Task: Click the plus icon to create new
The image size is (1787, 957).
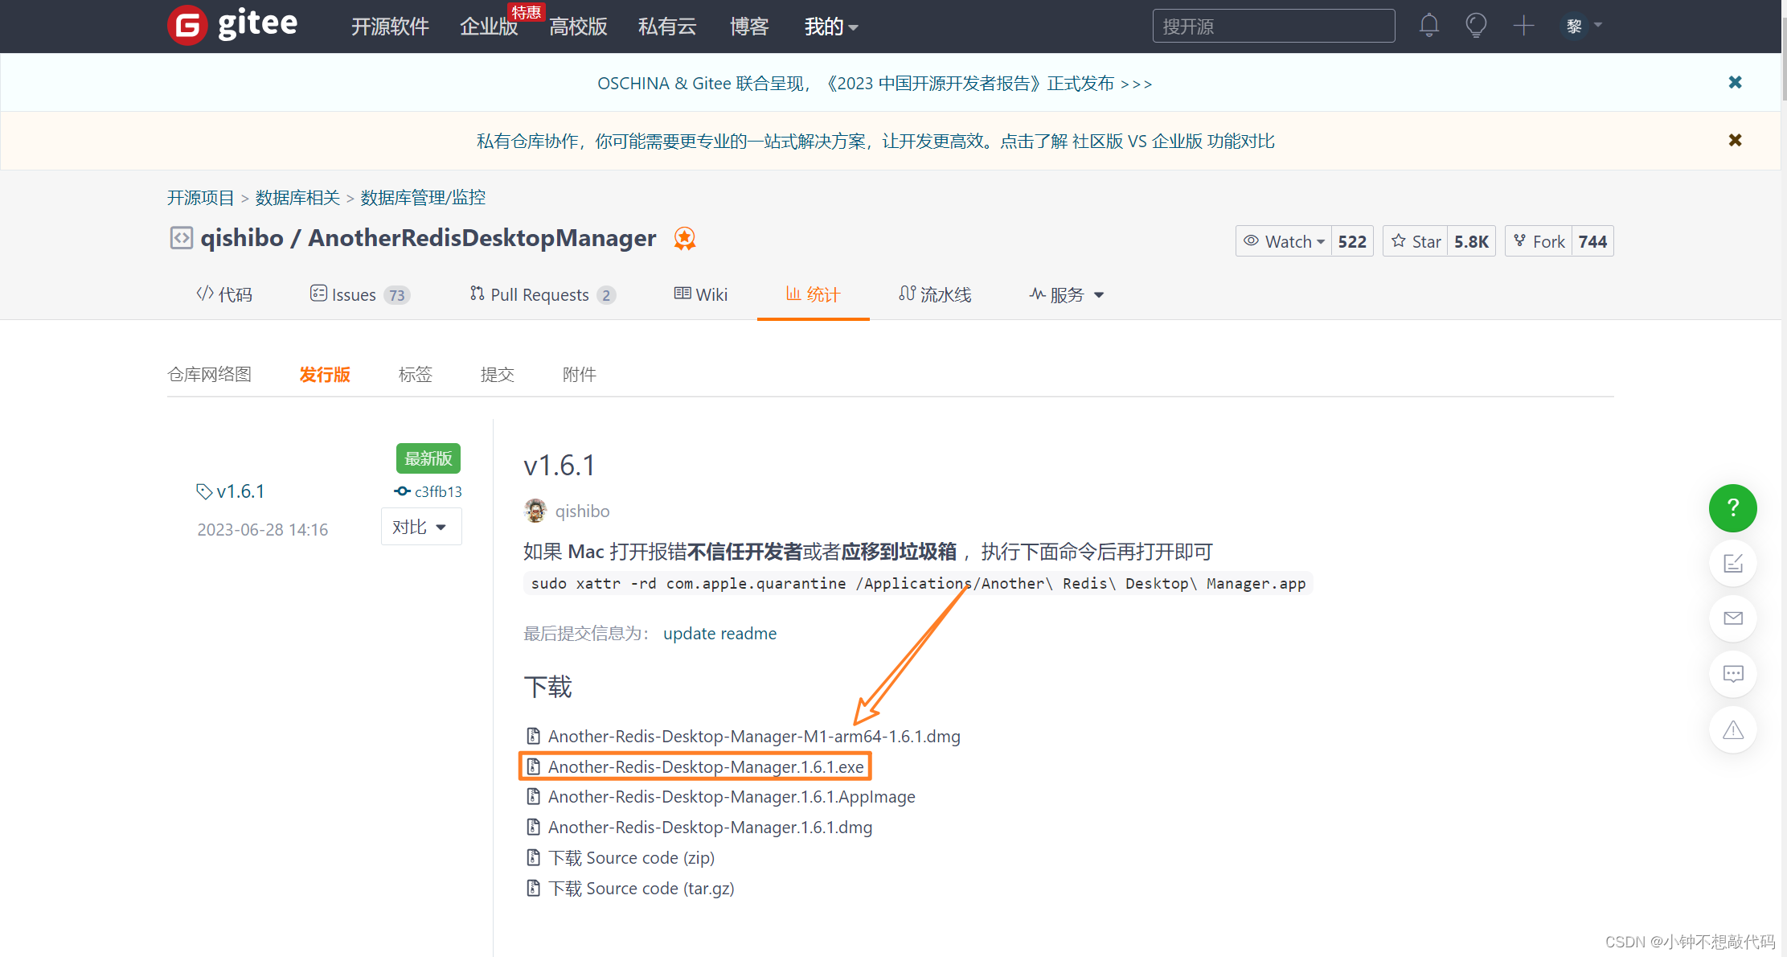Action: (1523, 26)
